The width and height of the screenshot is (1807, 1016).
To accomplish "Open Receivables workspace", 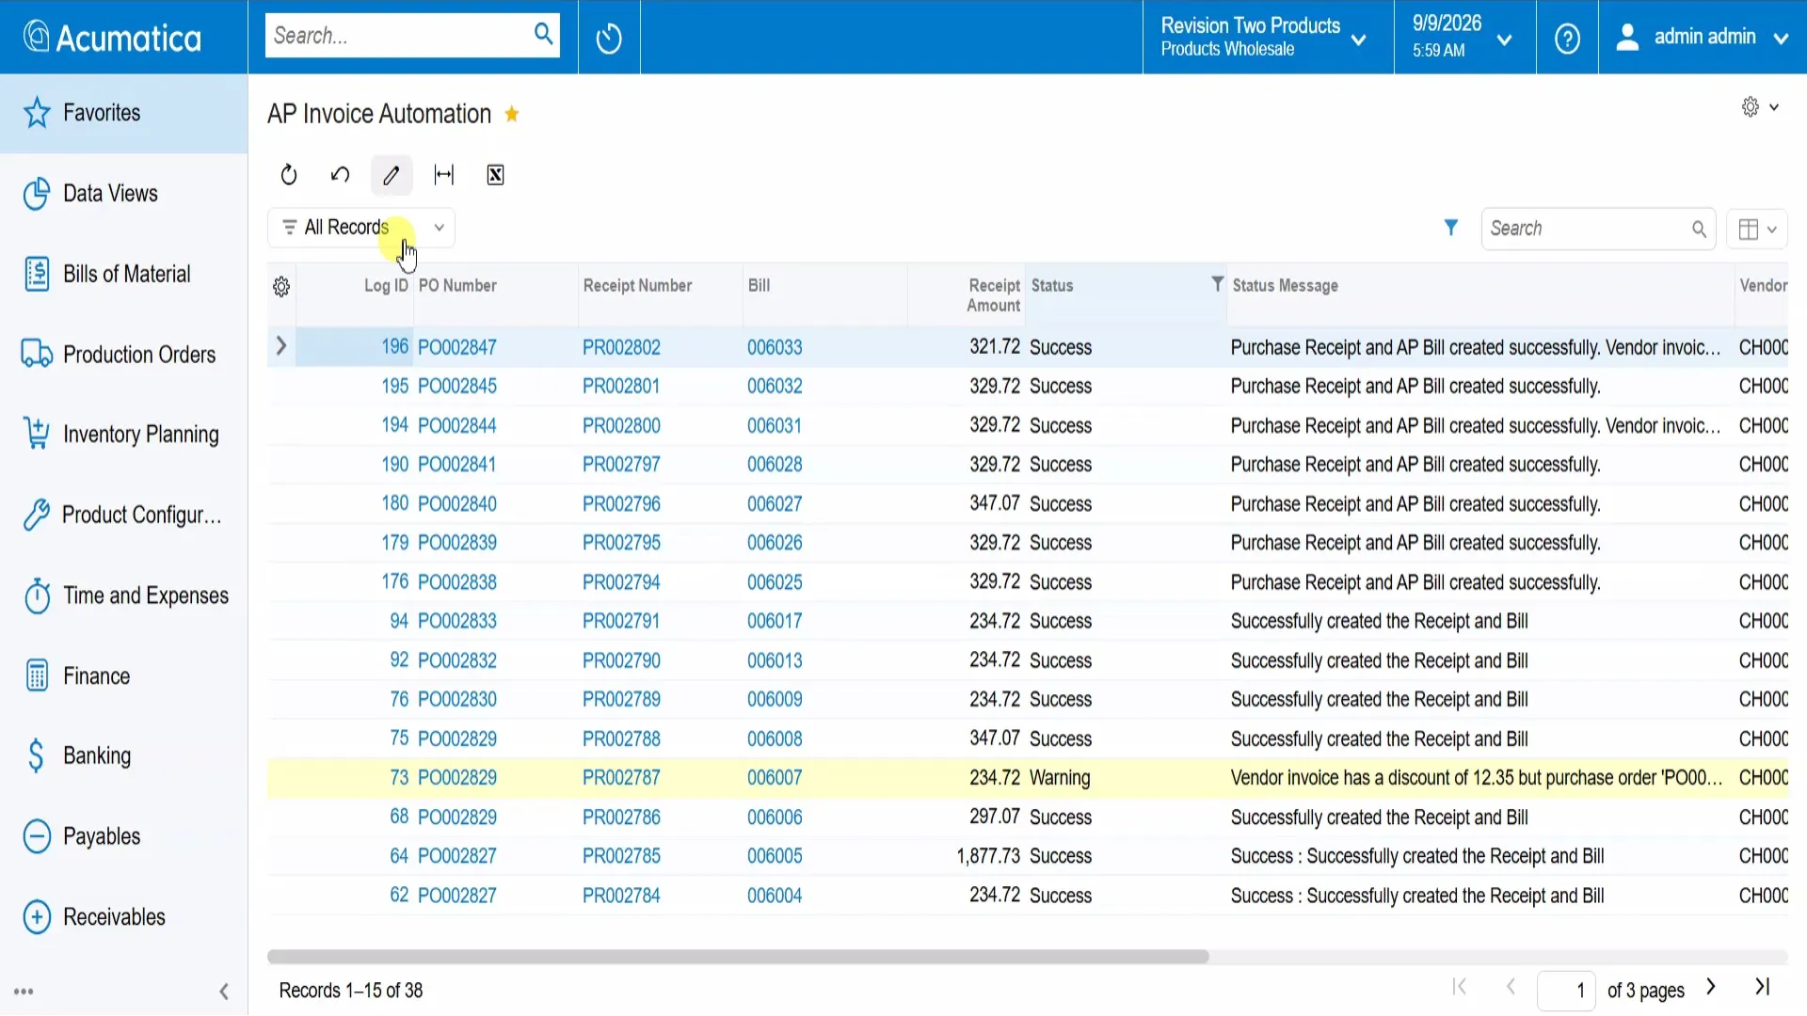I will 123,917.
